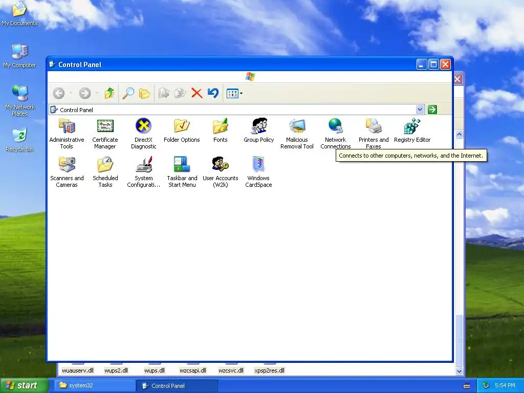Click the 5:54 PM clock
Viewport: 524px width, 393px height.
click(505, 385)
